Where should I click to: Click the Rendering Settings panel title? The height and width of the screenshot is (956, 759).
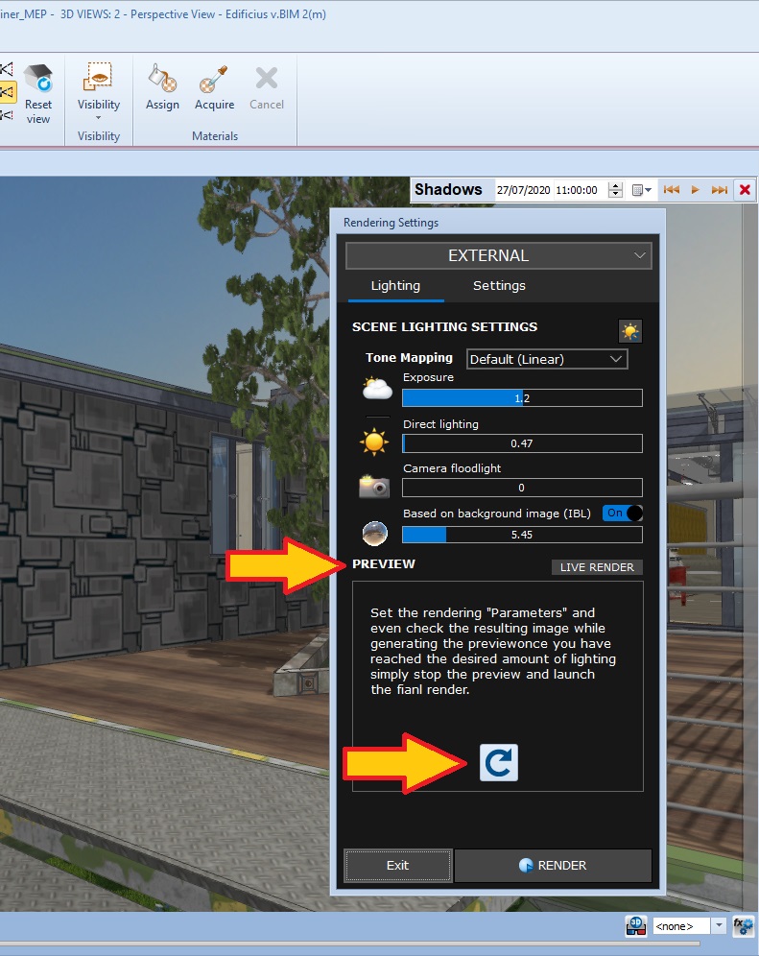391,223
